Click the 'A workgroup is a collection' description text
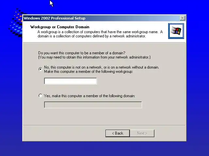The image size is (209, 156). point(100,34)
